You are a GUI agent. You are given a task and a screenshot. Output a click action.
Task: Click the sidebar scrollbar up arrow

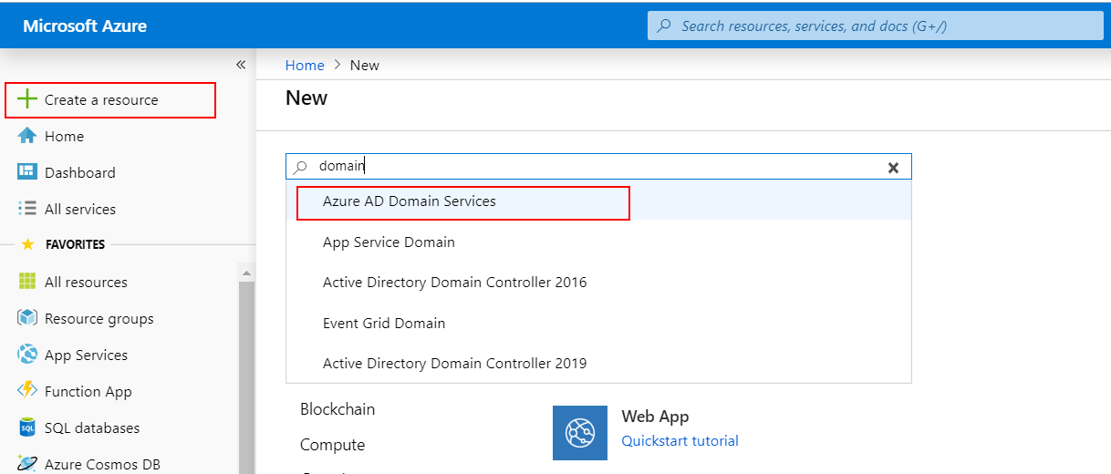[x=246, y=273]
